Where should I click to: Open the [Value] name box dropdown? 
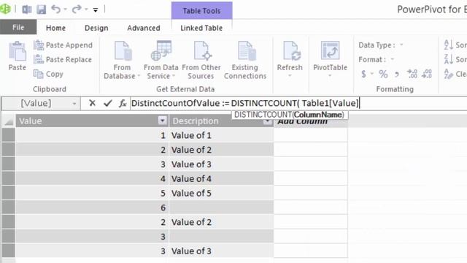click(x=74, y=104)
